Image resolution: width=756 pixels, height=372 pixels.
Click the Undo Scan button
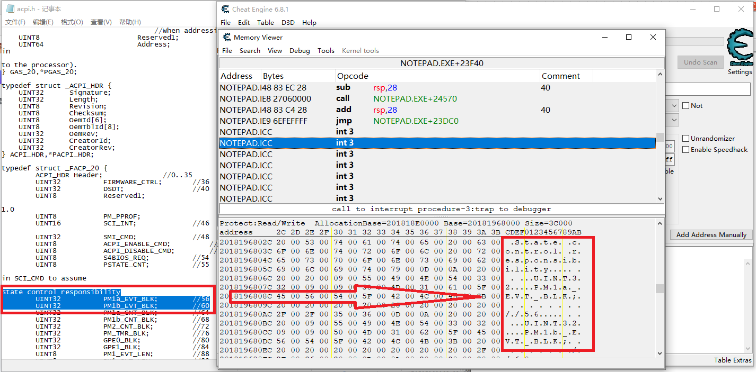point(700,62)
